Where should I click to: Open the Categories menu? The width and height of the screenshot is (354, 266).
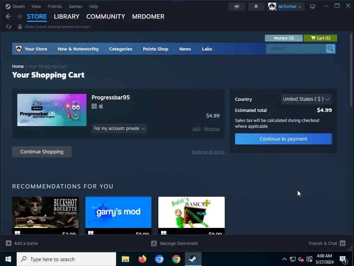coord(121,49)
